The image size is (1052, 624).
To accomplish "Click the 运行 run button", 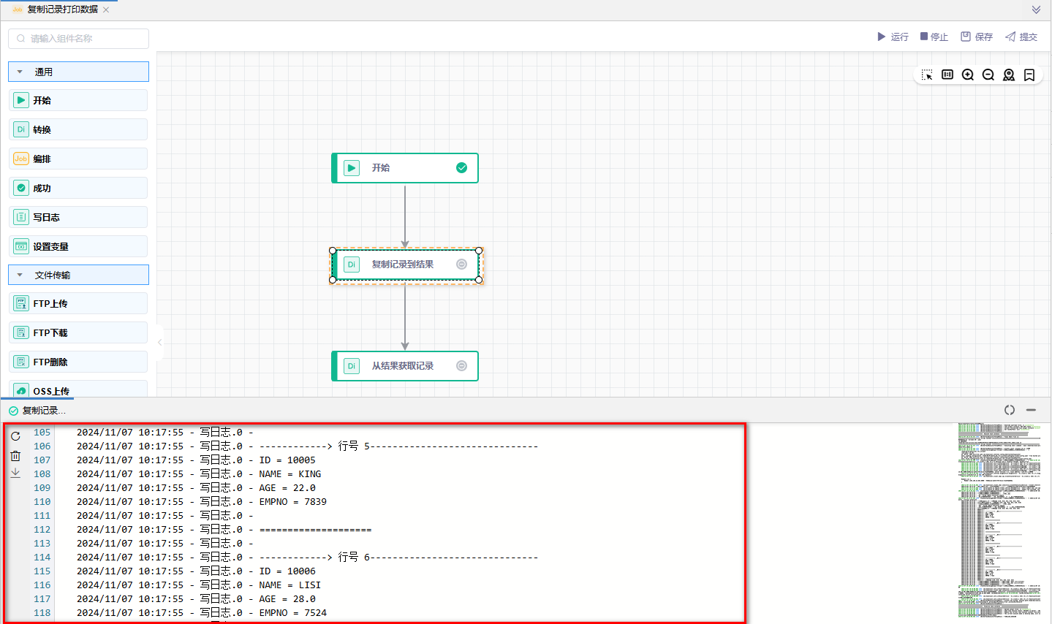I will coord(893,37).
